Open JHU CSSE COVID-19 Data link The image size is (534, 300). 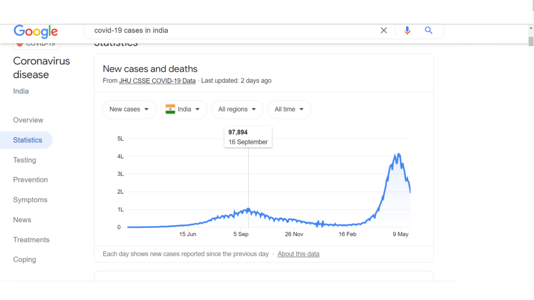[x=157, y=81]
